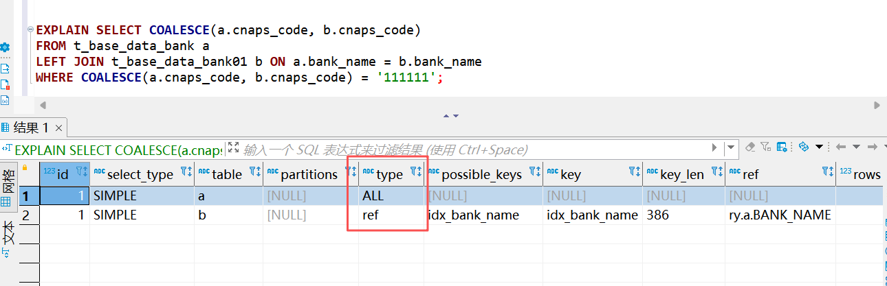Image resolution: width=887 pixels, height=286 pixels.
Task: Click the eraser icon to clear filter
Action: tap(750, 147)
